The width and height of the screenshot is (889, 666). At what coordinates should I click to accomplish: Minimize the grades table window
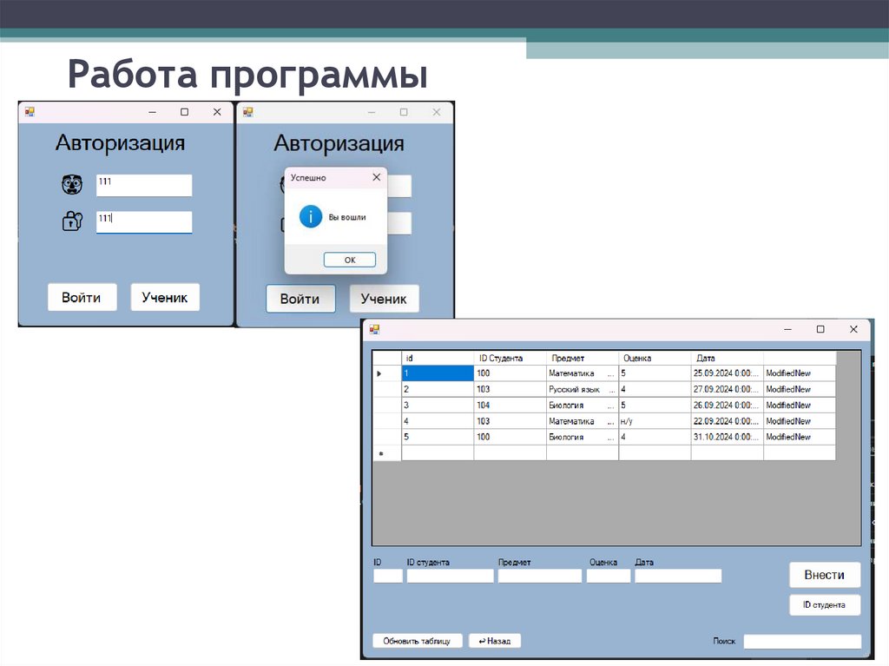click(787, 329)
